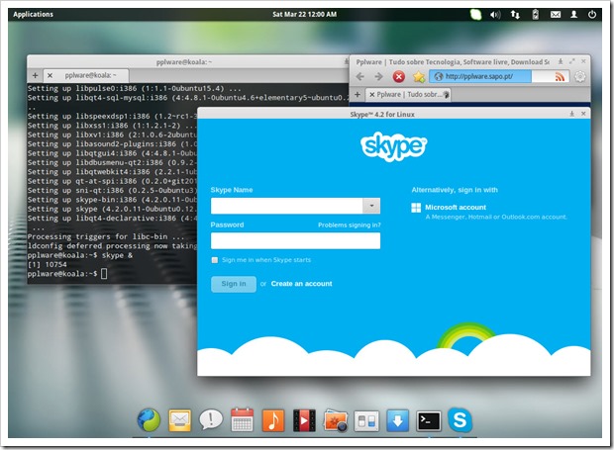
Task: Open the green chat indicator in panel
Action: (x=475, y=15)
